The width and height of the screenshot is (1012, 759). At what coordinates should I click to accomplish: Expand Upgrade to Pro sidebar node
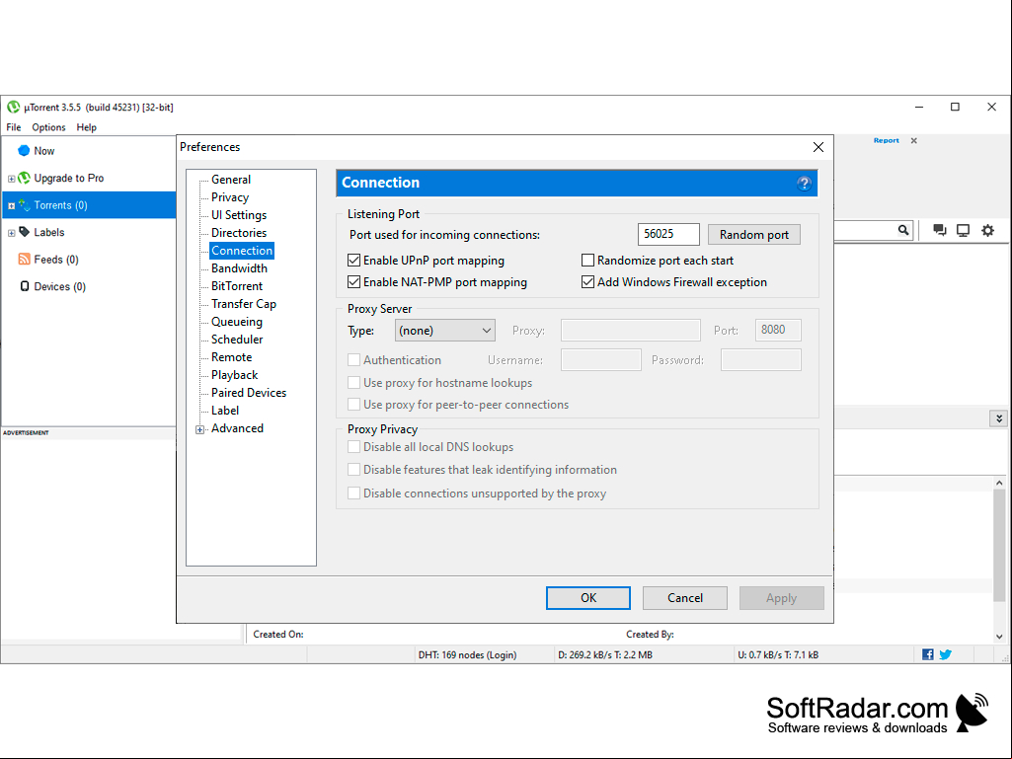click(x=11, y=179)
